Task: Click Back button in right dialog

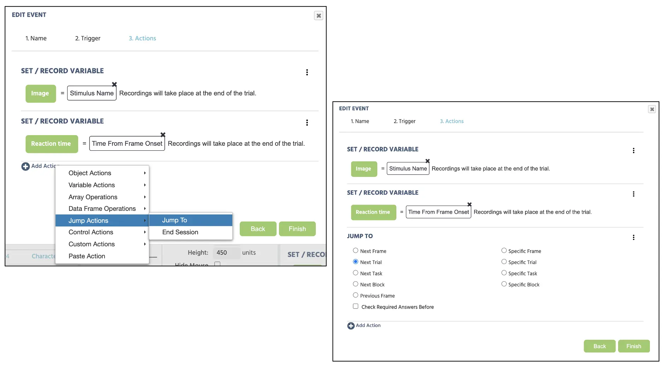Action: pos(600,346)
